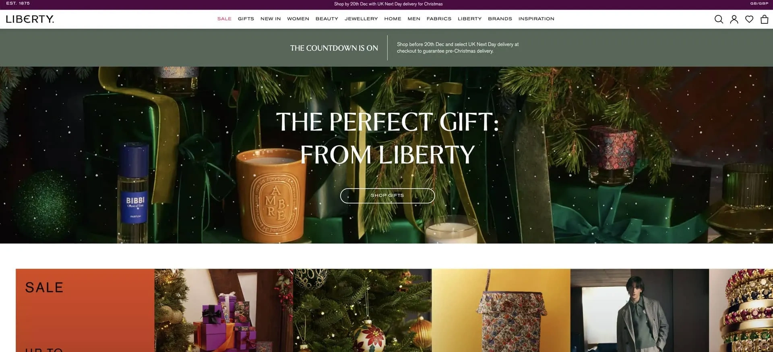Click the top Christmas delivery announcement link
This screenshot has height=352, width=773.
388,4
